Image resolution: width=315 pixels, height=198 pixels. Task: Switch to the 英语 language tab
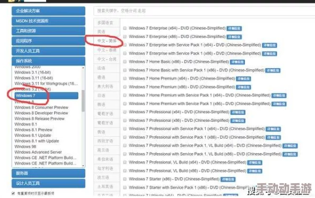107,32
